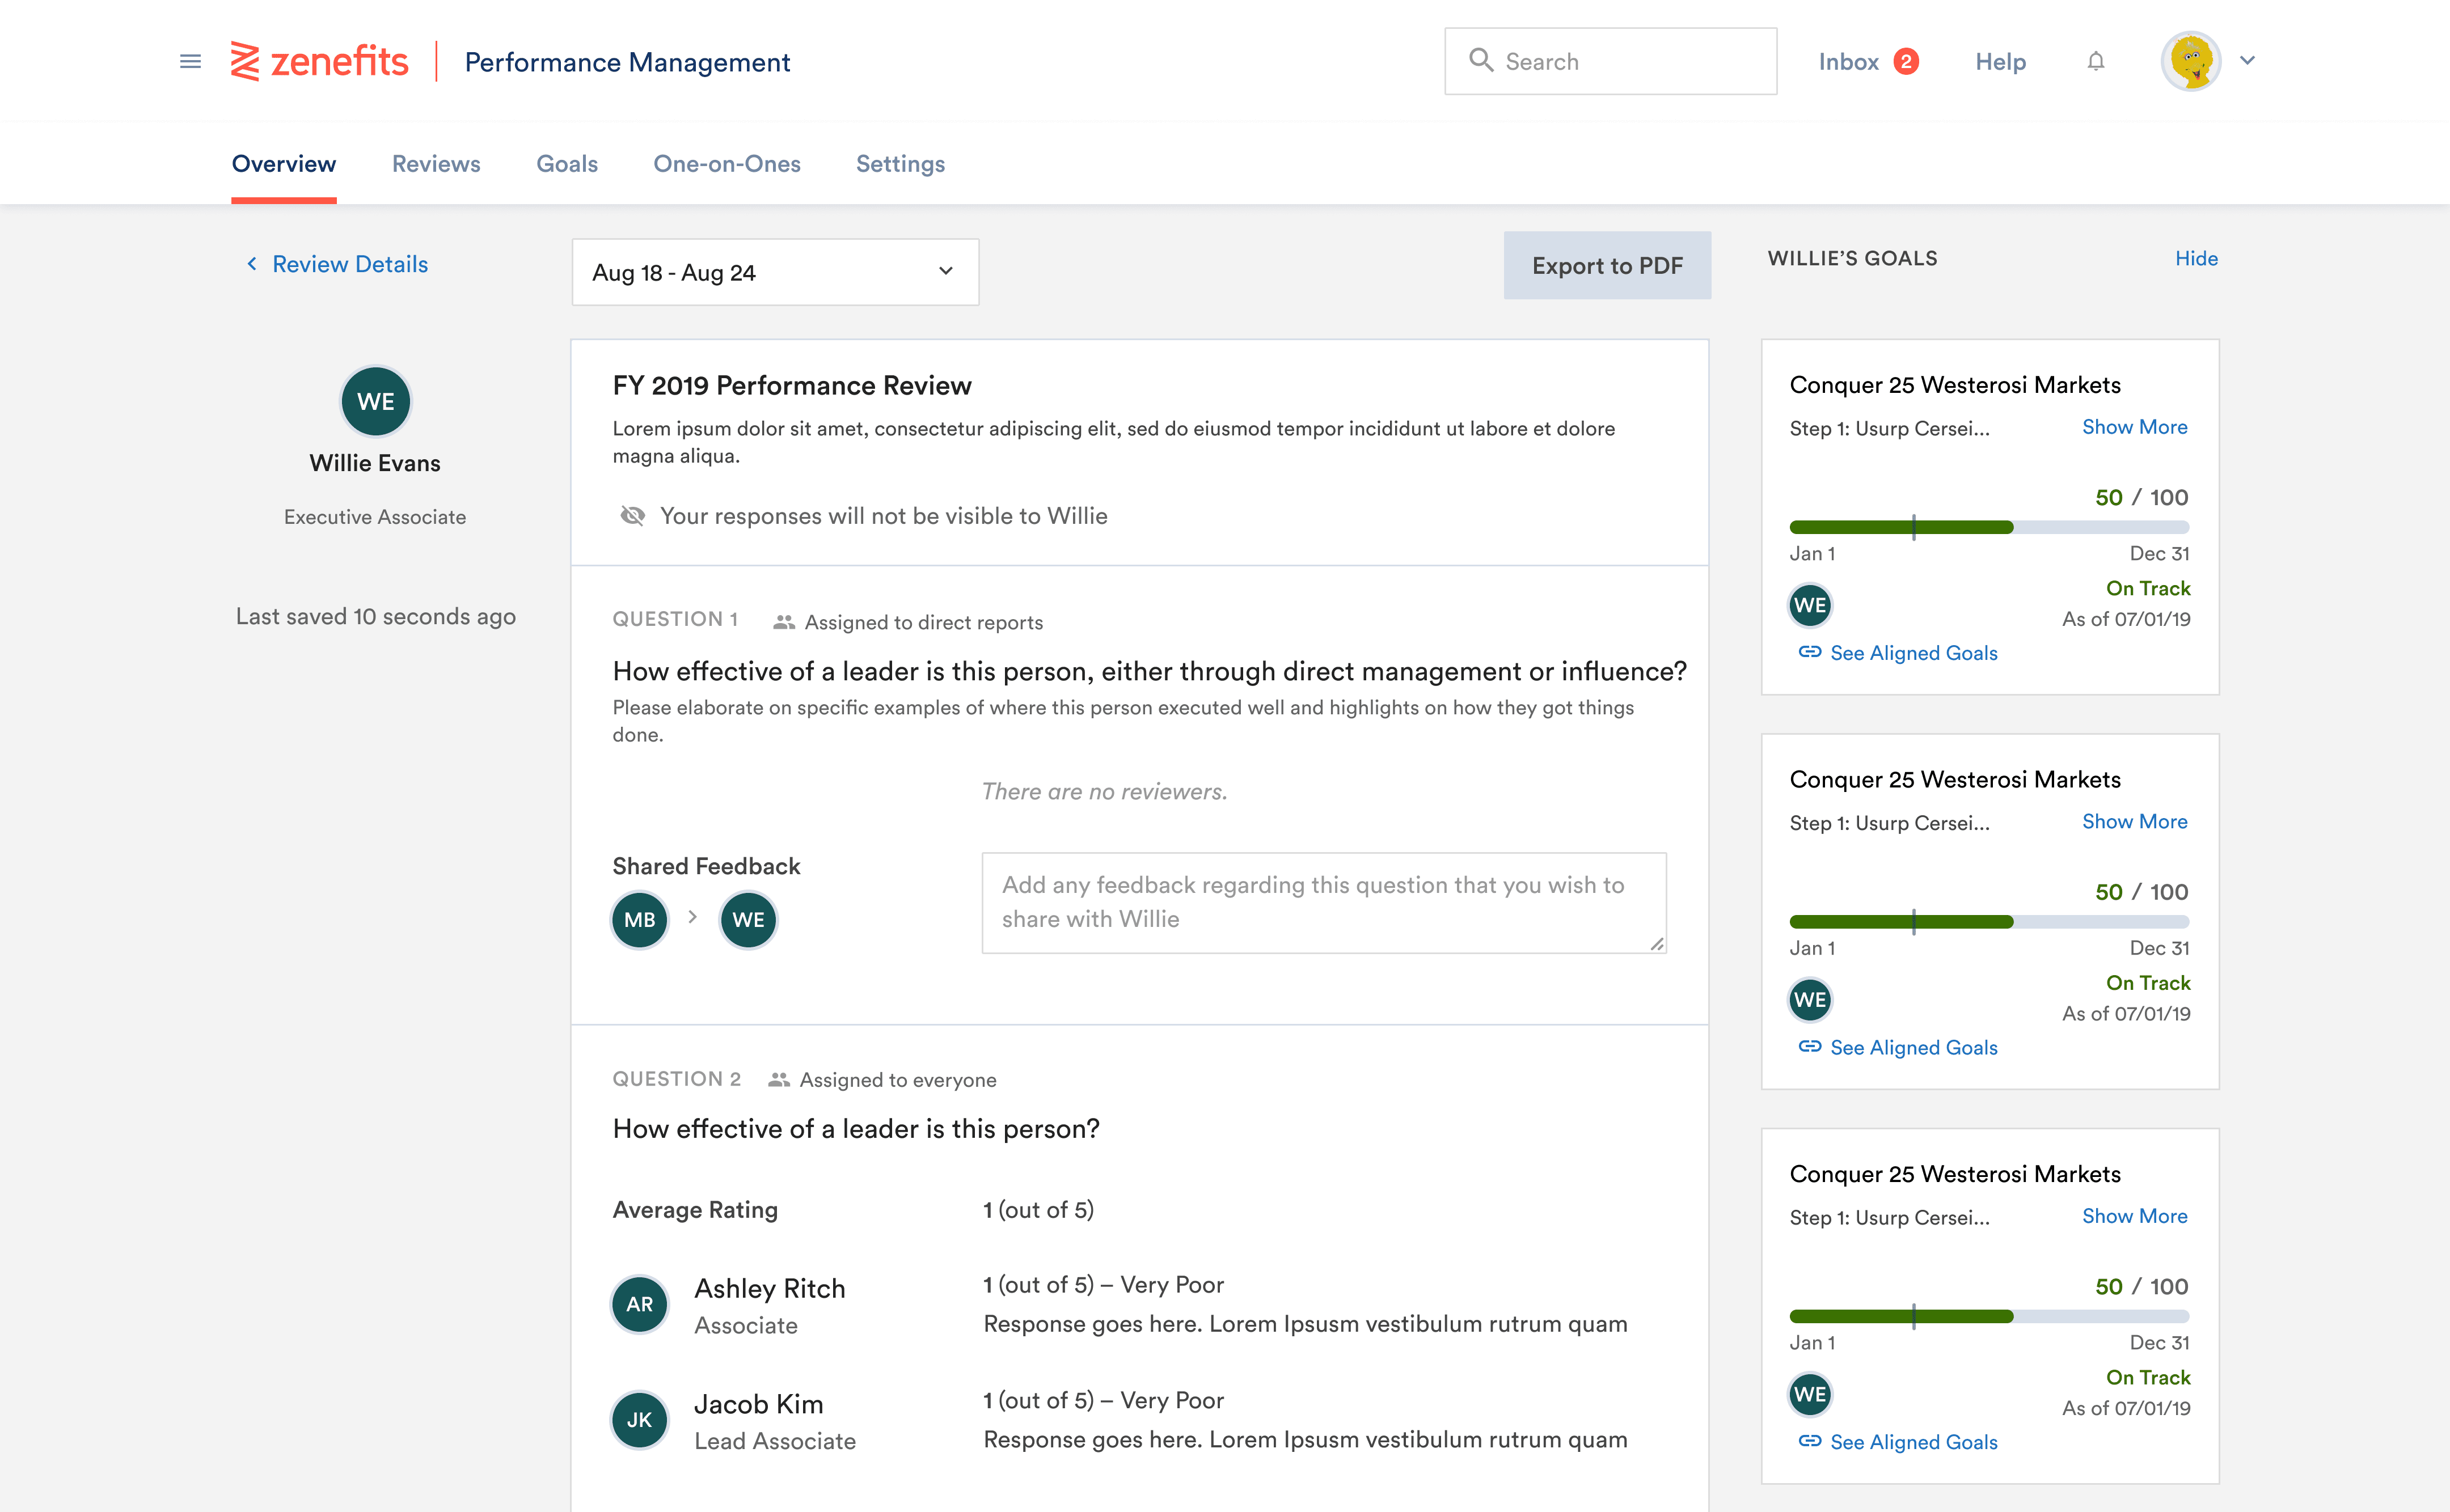Click Jacob Kim's JK avatar
The image size is (2450, 1512).
click(x=639, y=1420)
